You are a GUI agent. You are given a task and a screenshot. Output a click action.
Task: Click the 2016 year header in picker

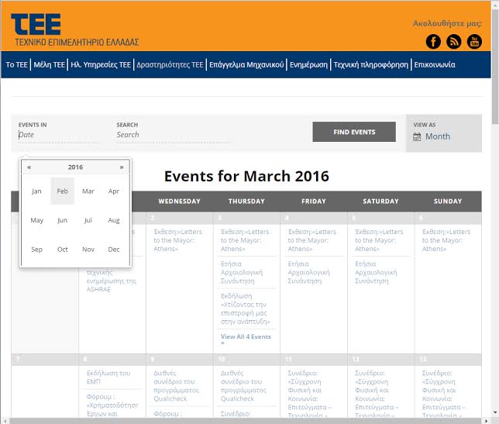click(75, 167)
